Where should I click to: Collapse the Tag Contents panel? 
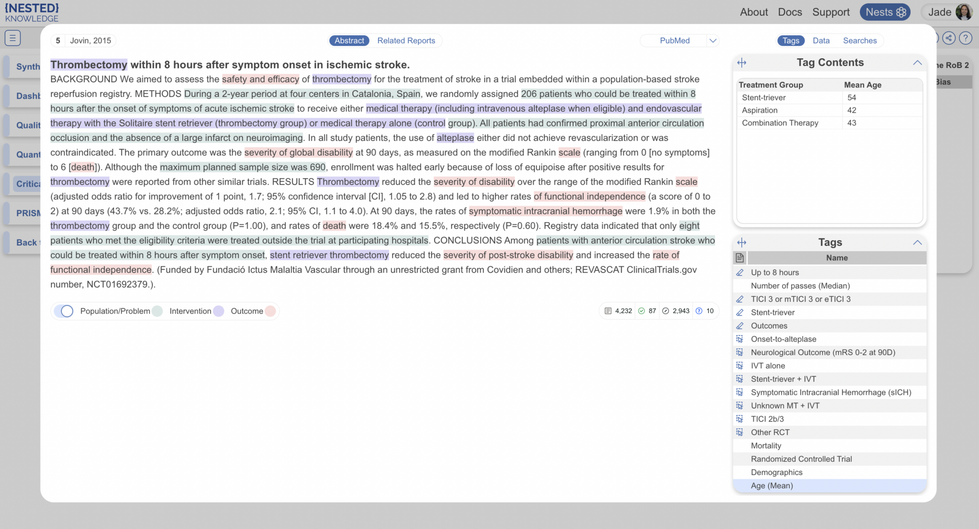[917, 63]
